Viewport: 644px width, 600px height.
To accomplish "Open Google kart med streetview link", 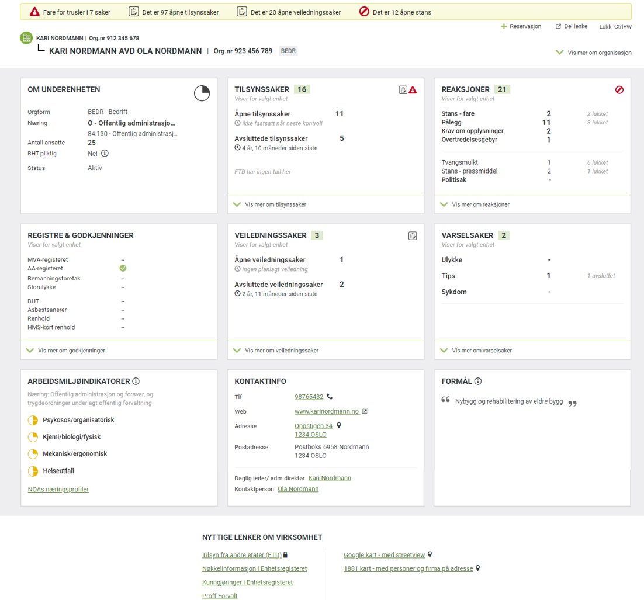I will (x=385, y=555).
